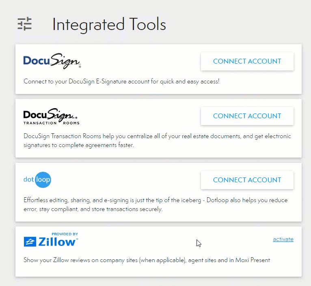Click 'TRANSACTION ROOMS' subtitle under the DocuSign logo
311x286 pixels.
51,123
